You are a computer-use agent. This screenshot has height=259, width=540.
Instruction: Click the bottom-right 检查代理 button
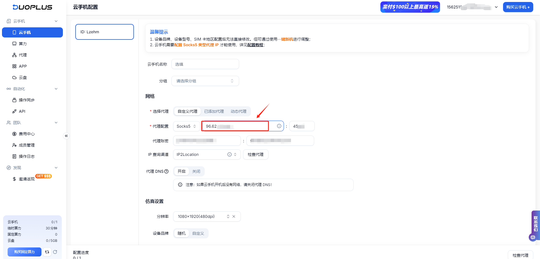click(521, 255)
